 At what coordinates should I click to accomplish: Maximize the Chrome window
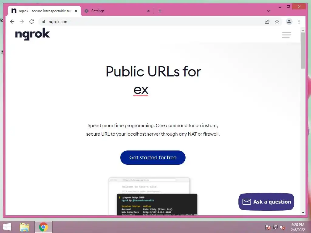click(288, 7)
